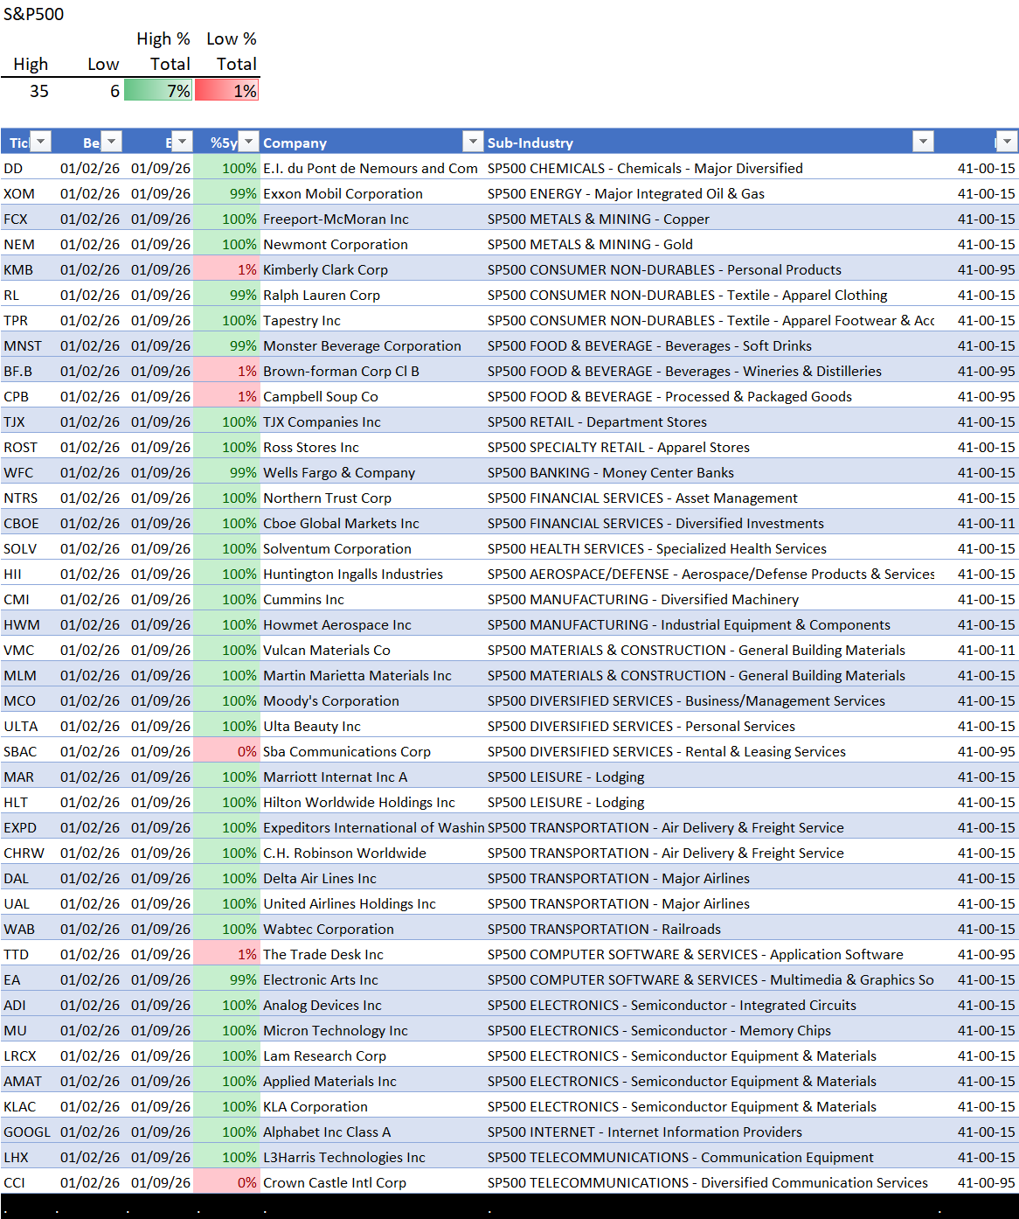Viewport: 1019px width, 1219px height.
Task: Click Marriott Internat Inc A cell
Action: point(372,777)
